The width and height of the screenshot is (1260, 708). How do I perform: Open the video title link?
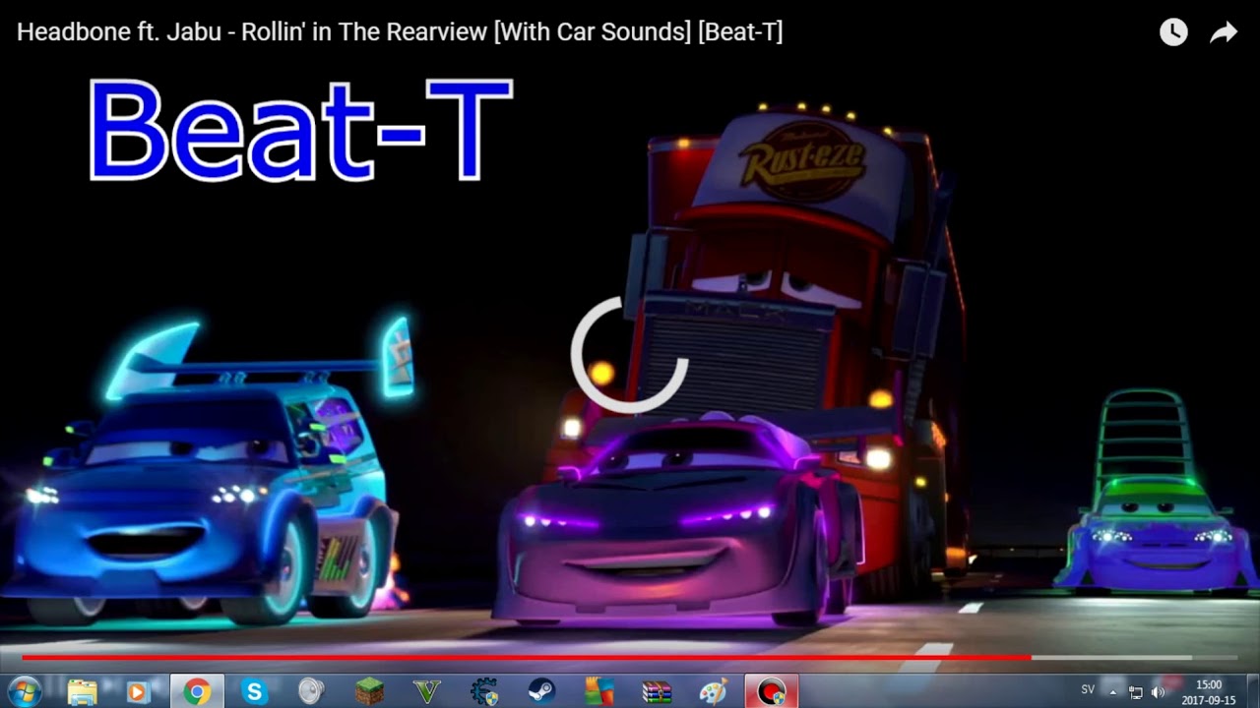point(400,31)
